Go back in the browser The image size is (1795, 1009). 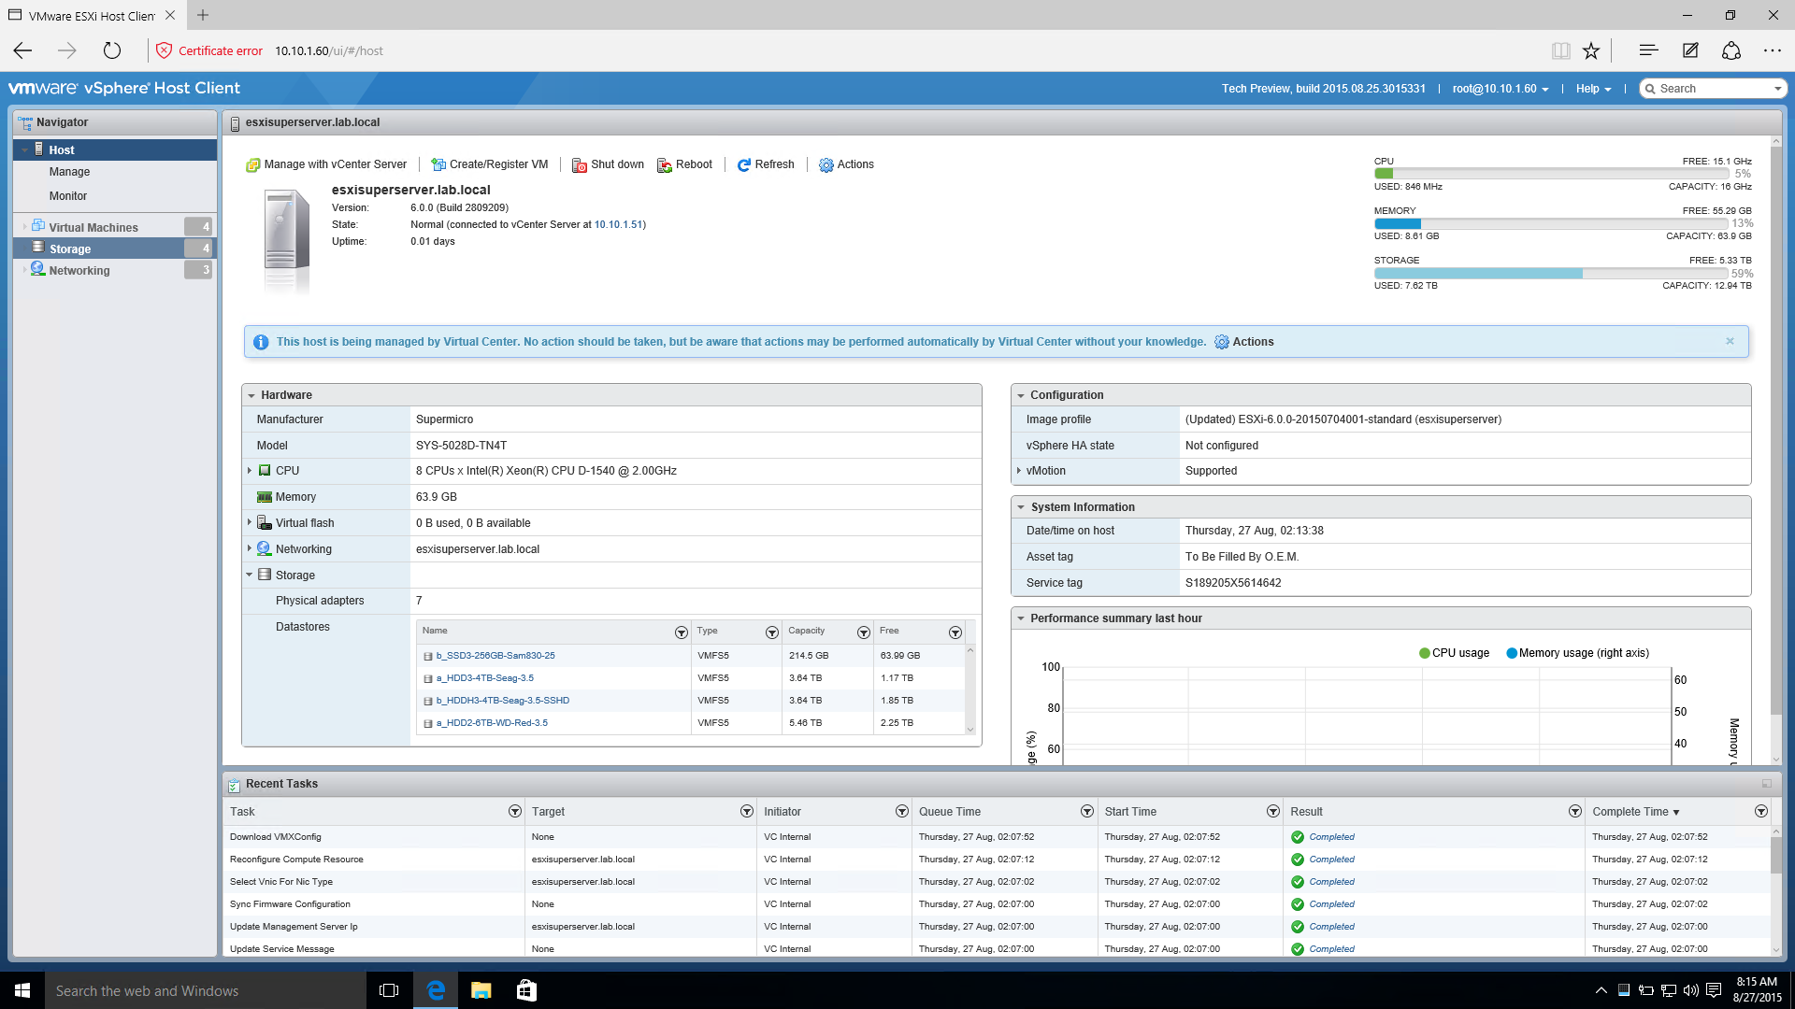pos(23,50)
